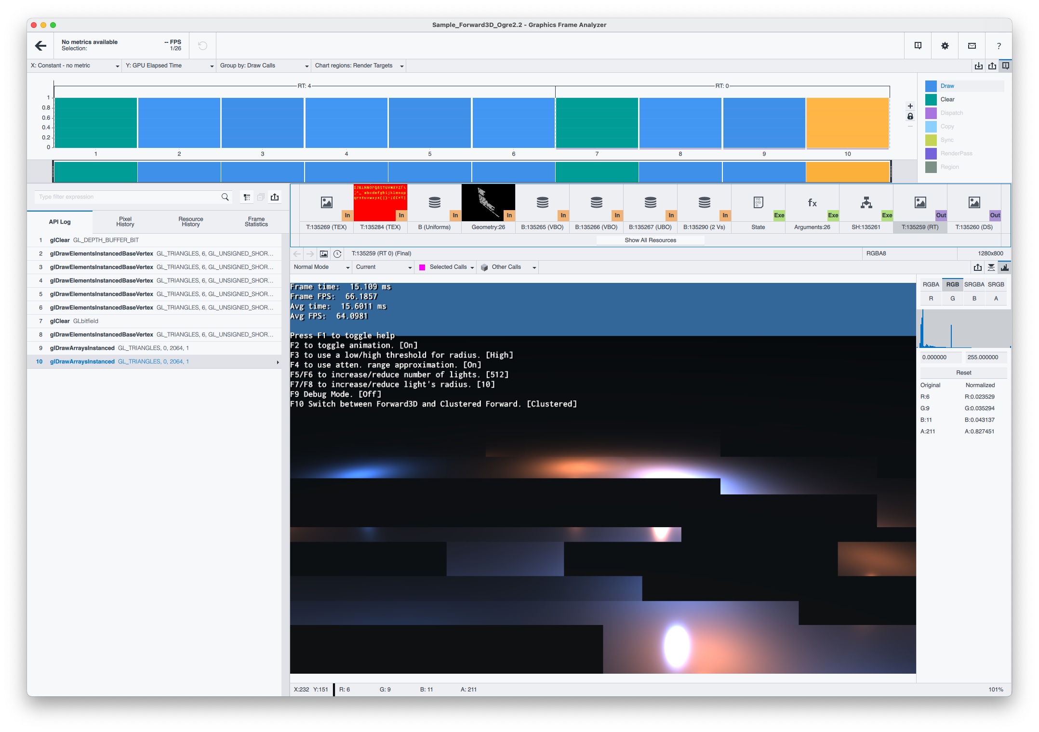This screenshot has width=1039, height=732.
Task: Click the export chart icon above legend
Action: point(992,66)
